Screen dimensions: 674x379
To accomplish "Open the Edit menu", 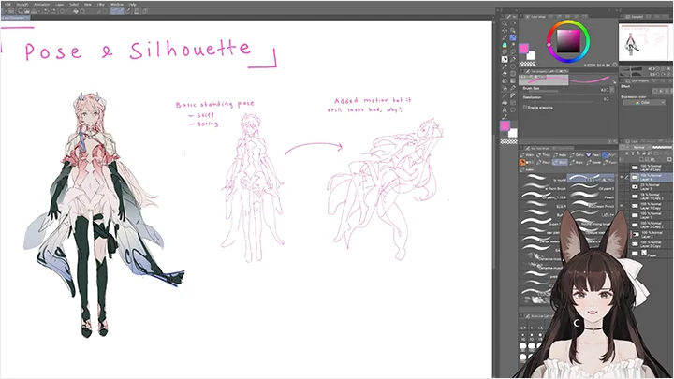I will pyautogui.click(x=8, y=5).
